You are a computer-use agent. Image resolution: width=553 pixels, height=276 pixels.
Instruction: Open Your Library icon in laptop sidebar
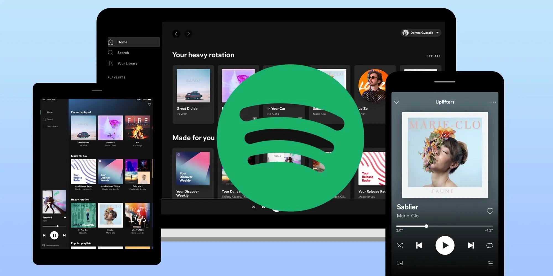click(111, 63)
